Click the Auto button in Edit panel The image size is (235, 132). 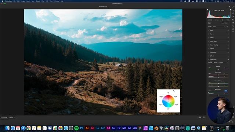(223, 23)
